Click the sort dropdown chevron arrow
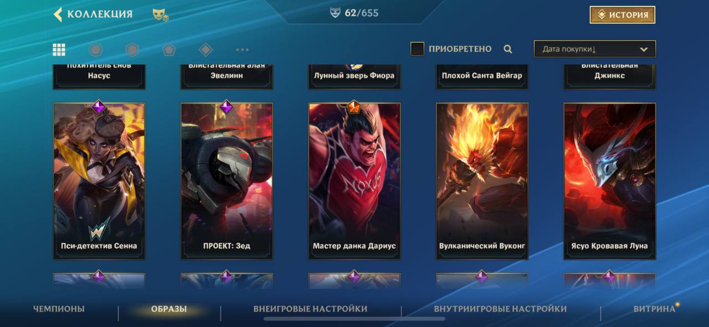The image size is (709, 327). (644, 49)
